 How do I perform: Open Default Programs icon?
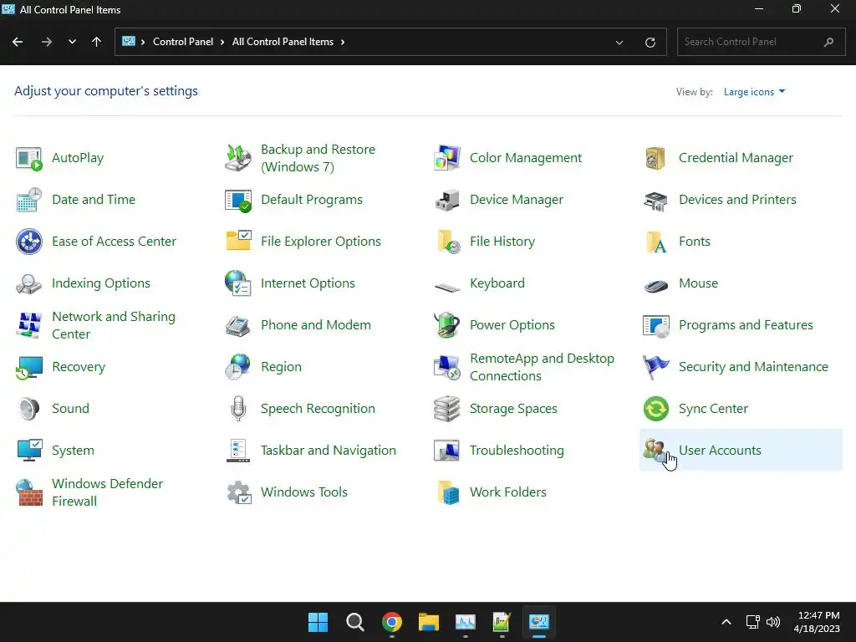(x=238, y=200)
